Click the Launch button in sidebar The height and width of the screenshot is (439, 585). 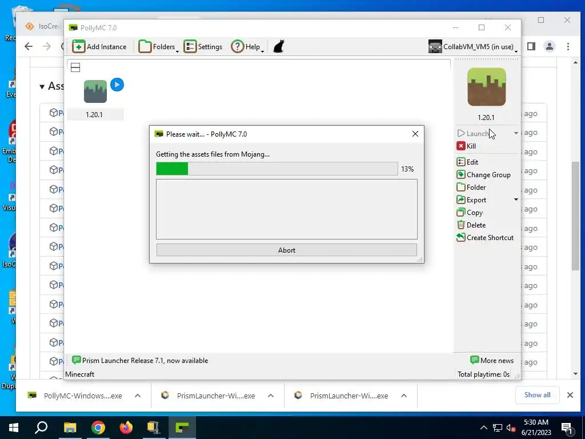[x=472, y=133]
